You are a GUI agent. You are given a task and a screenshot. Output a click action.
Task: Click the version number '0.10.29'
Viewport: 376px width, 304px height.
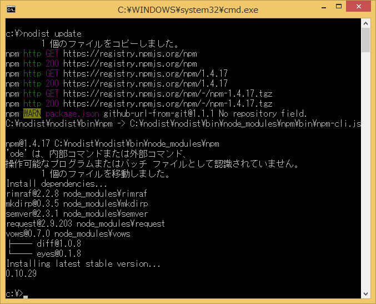[21, 274]
